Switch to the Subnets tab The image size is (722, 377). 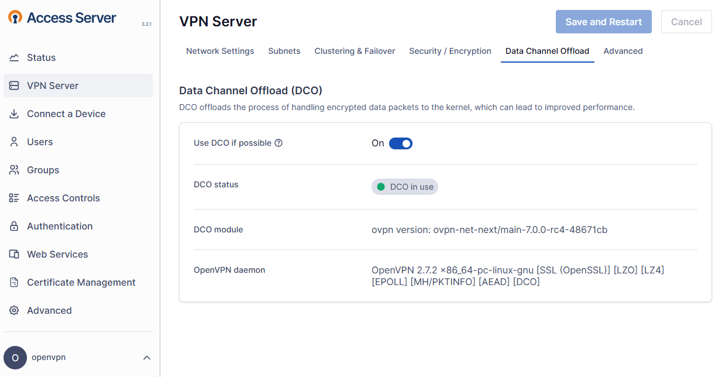click(284, 51)
